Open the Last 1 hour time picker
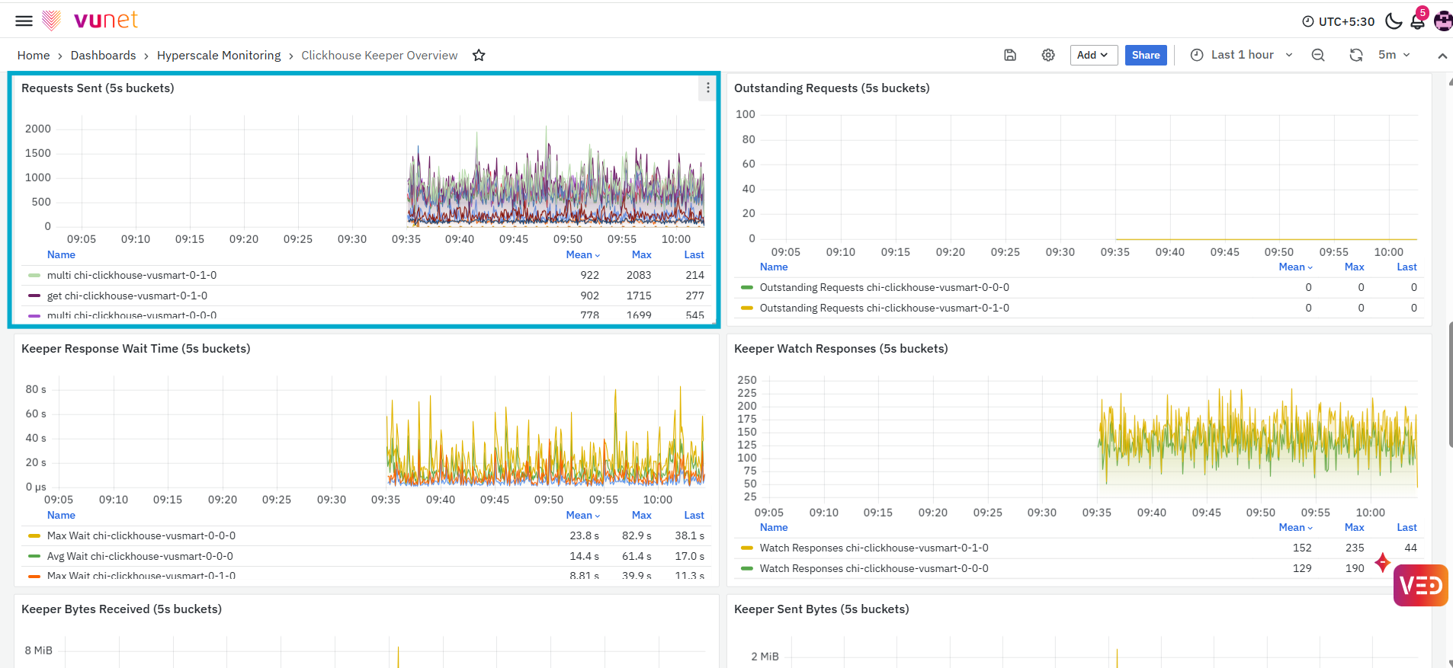This screenshot has height=668, width=1453. click(1242, 55)
